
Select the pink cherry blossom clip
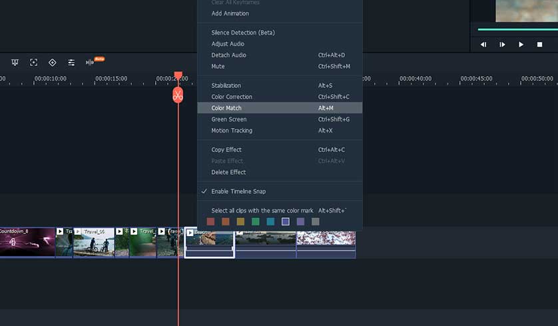326,244
